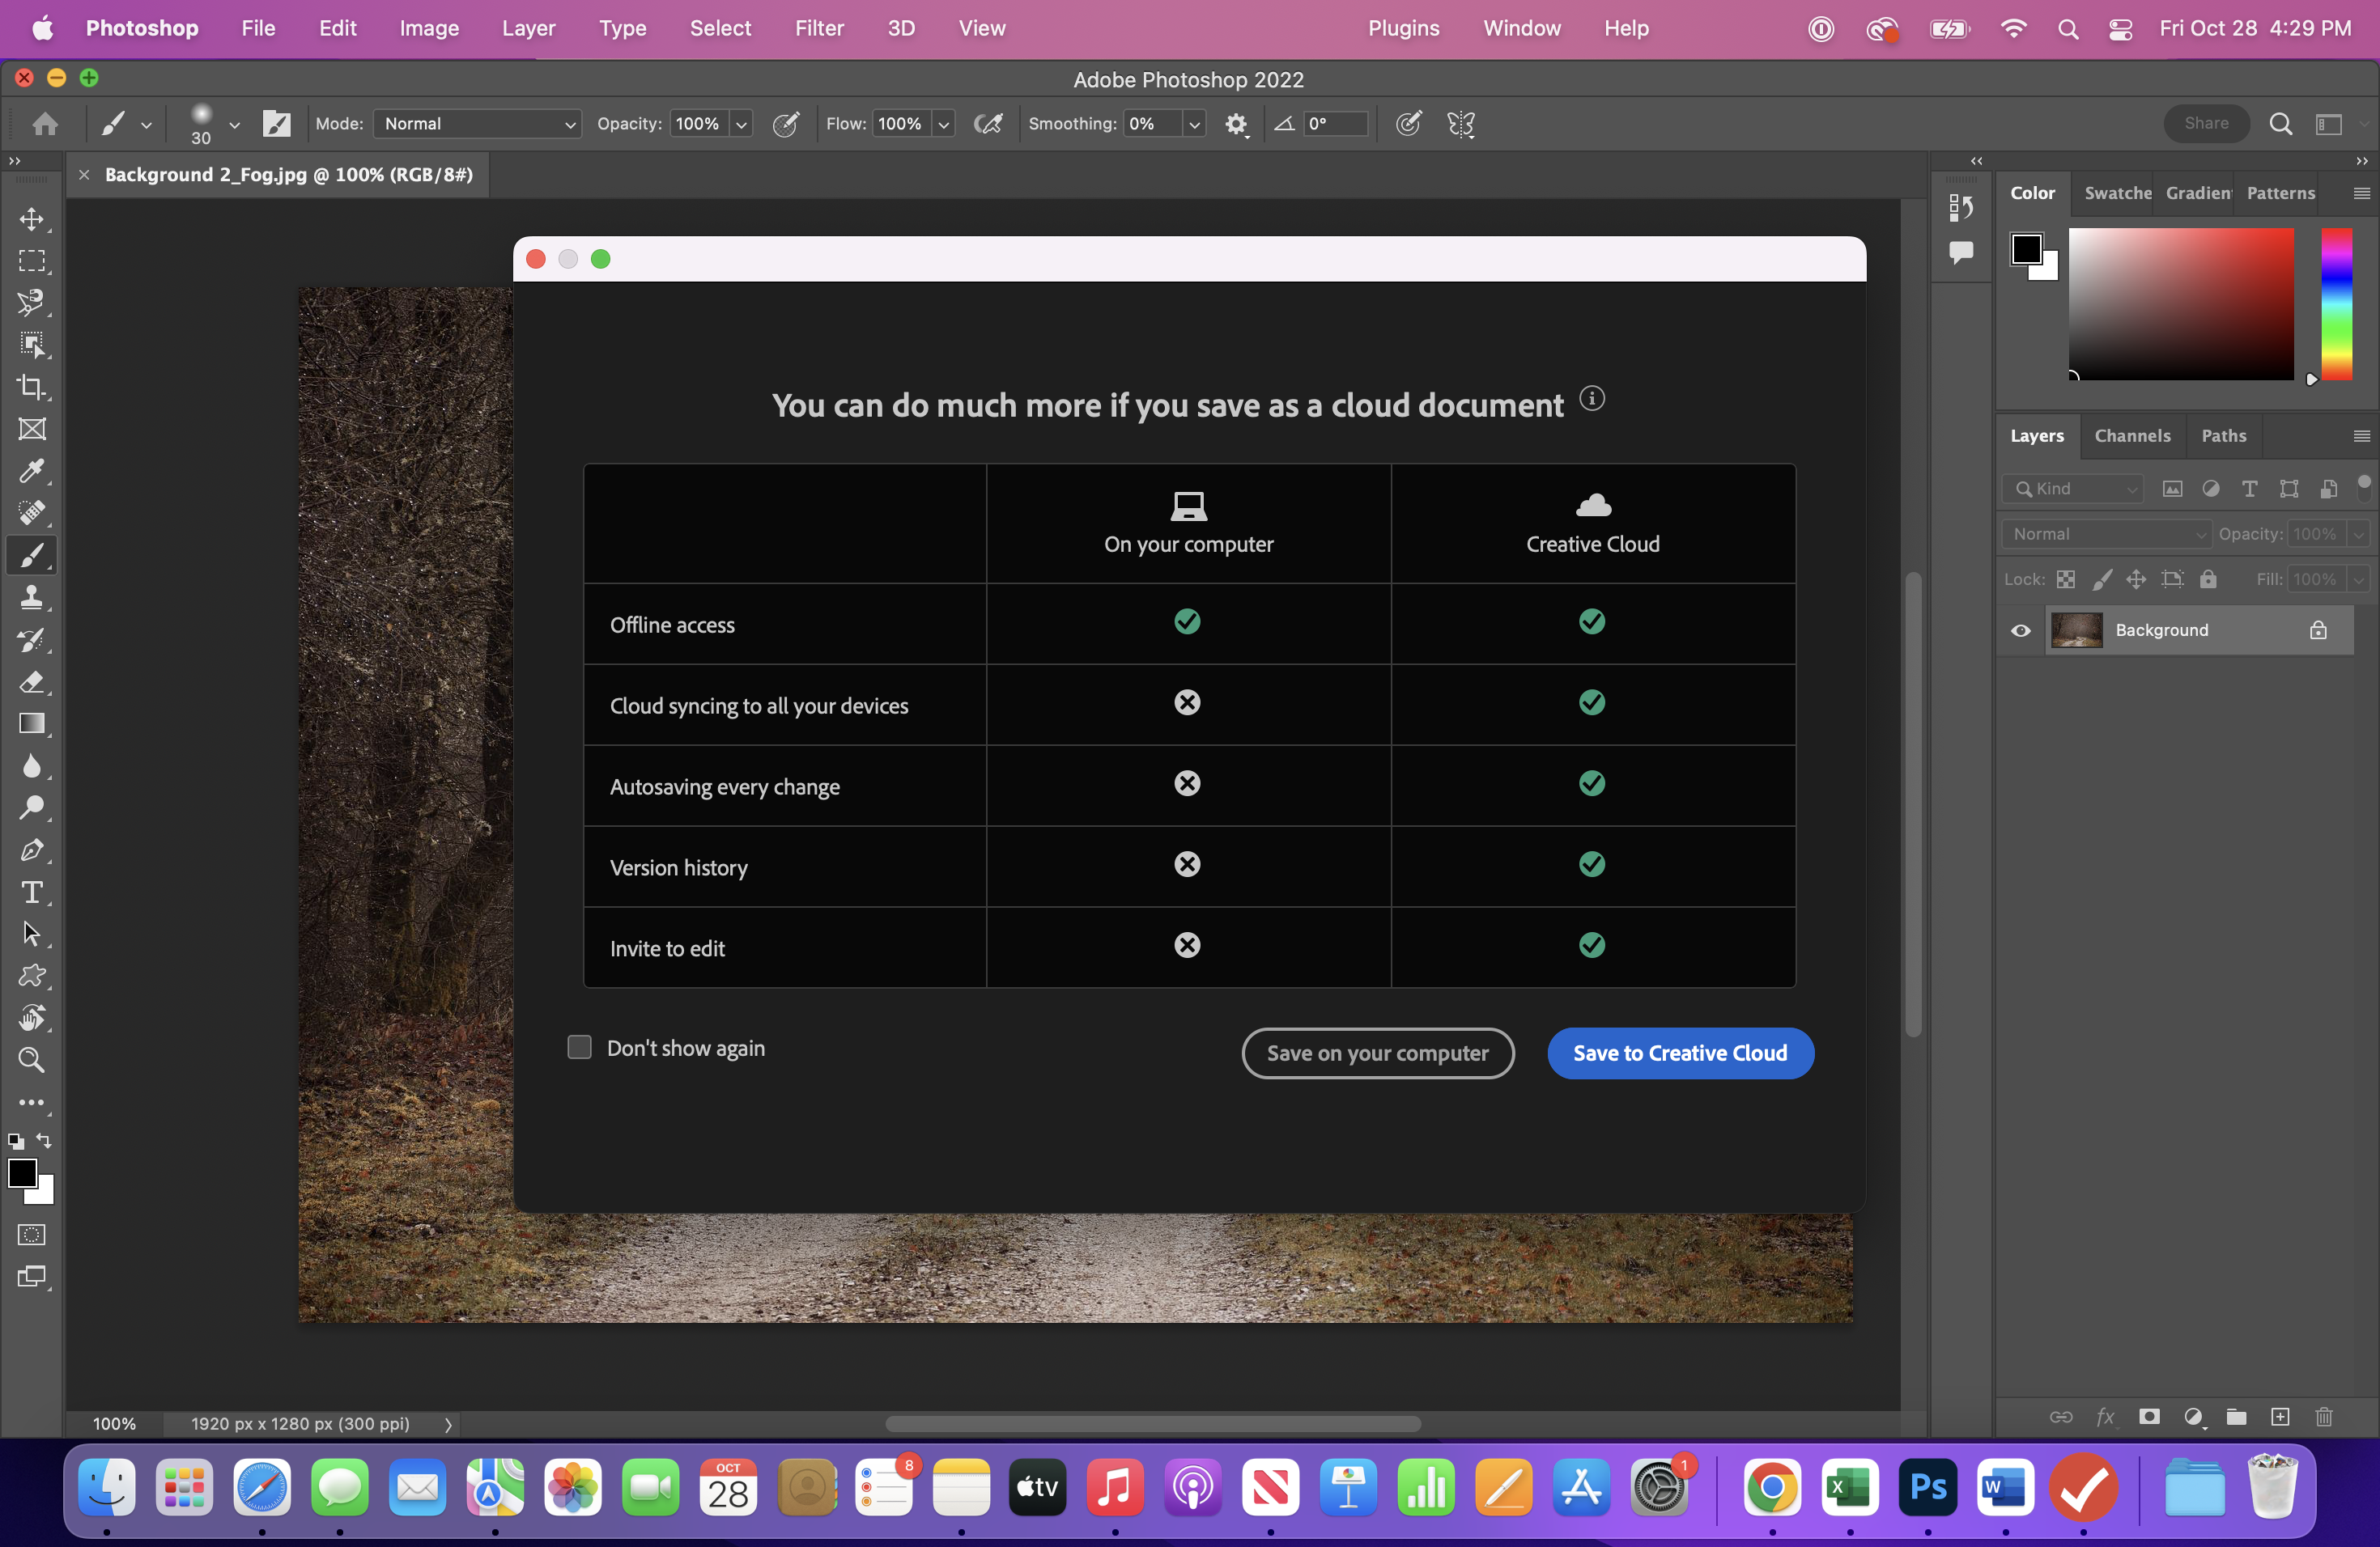
Task: Select the Text tool
Action: point(32,892)
